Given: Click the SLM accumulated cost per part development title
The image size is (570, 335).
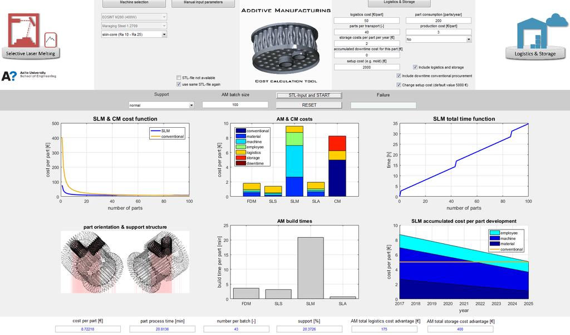Looking at the screenshot, I should (464, 221).
